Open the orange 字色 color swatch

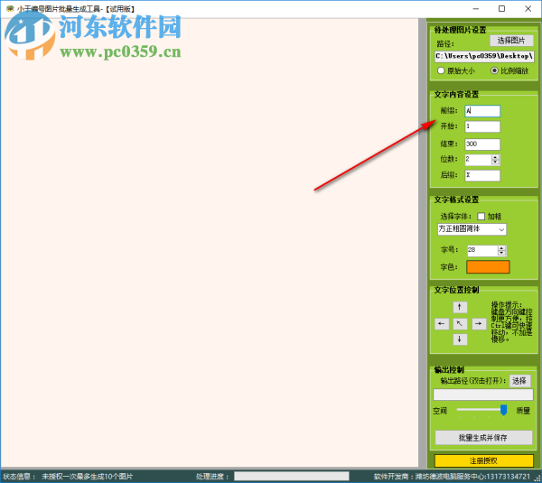point(488,266)
